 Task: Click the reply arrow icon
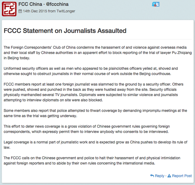(x=152, y=176)
